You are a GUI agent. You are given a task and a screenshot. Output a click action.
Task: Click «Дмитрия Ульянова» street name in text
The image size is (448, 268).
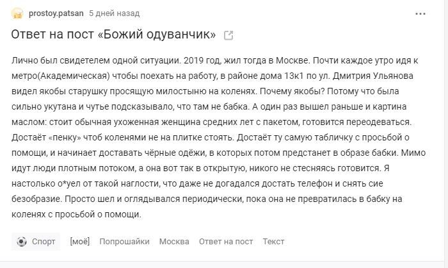373,76
